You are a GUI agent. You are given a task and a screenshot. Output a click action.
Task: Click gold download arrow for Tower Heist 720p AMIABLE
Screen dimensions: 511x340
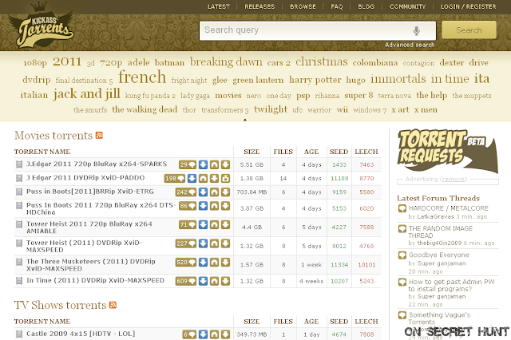click(x=225, y=225)
